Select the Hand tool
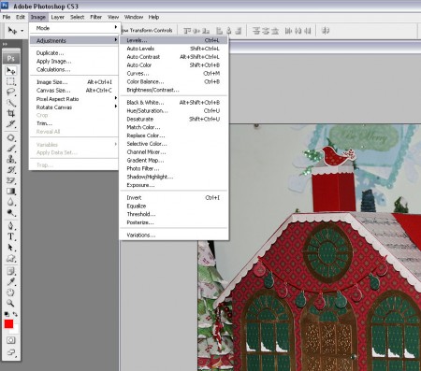The height and width of the screenshot is (371, 421). (11, 293)
